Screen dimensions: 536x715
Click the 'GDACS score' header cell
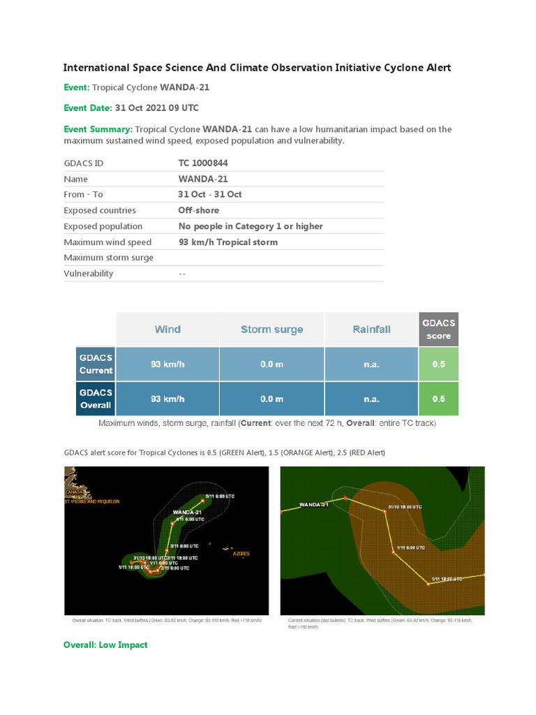[438, 330]
